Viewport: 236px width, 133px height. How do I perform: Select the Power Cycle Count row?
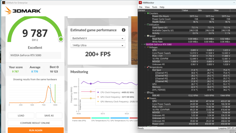pos(187,19)
